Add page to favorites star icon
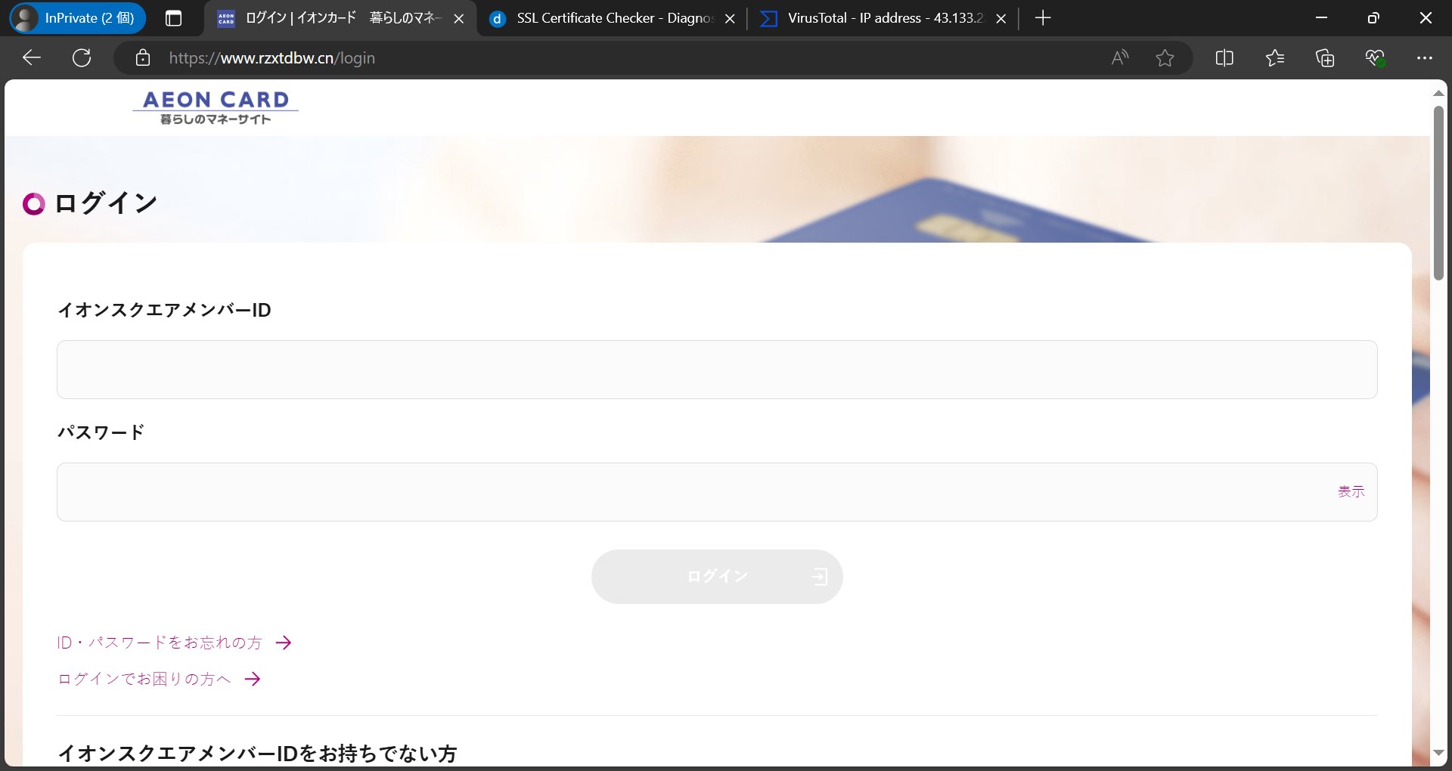The height and width of the screenshot is (771, 1452). 1165,57
